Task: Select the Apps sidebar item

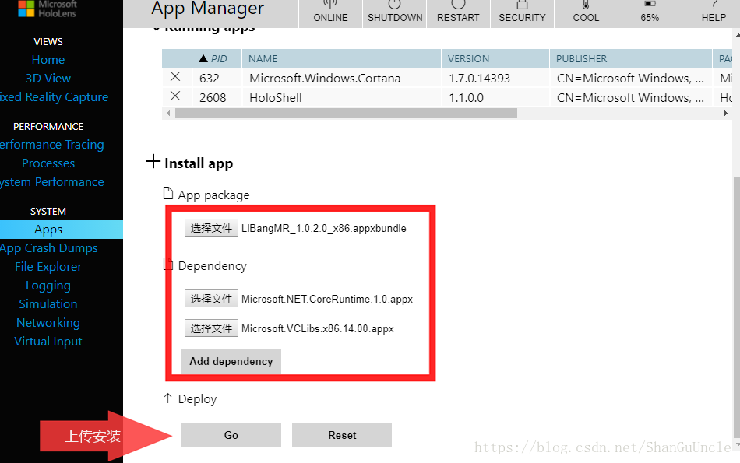Action: click(62, 230)
